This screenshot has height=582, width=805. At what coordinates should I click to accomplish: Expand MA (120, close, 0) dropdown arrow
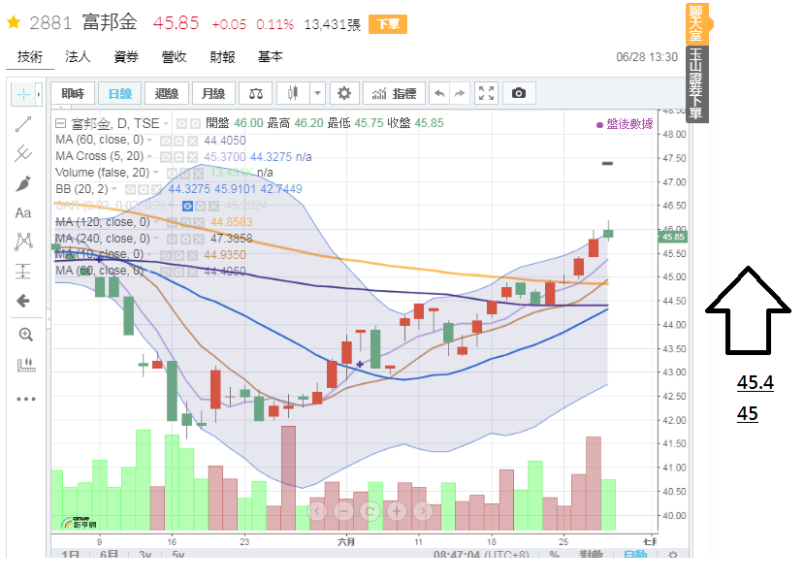click(x=156, y=222)
